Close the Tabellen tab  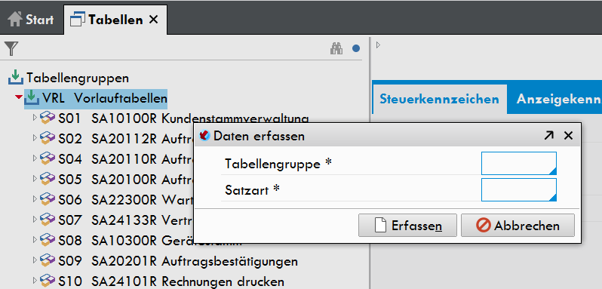point(154,20)
